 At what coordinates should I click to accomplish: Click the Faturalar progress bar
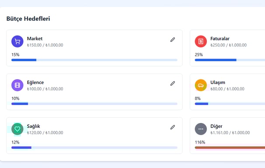click(x=230, y=60)
